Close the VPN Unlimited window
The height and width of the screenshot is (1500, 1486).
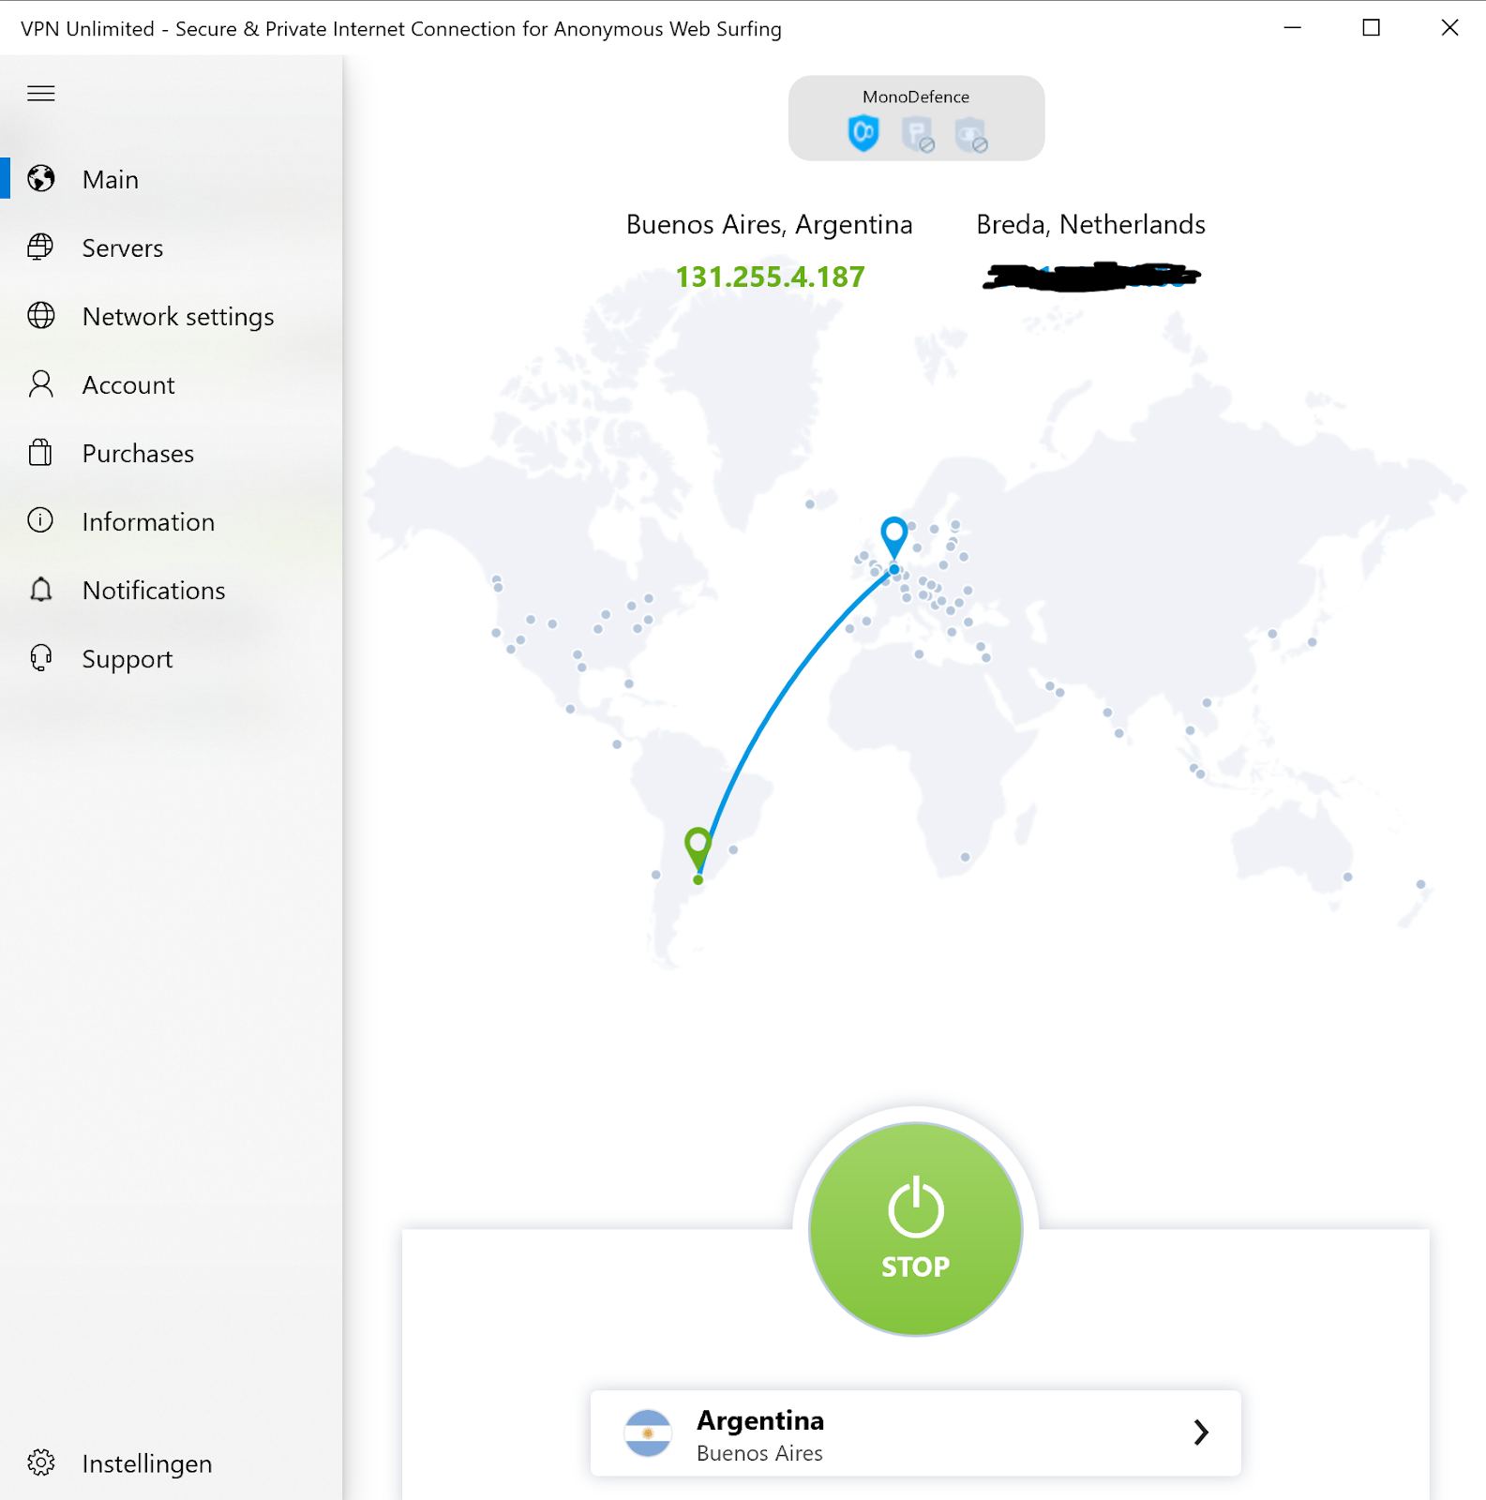pos(1449,28)
